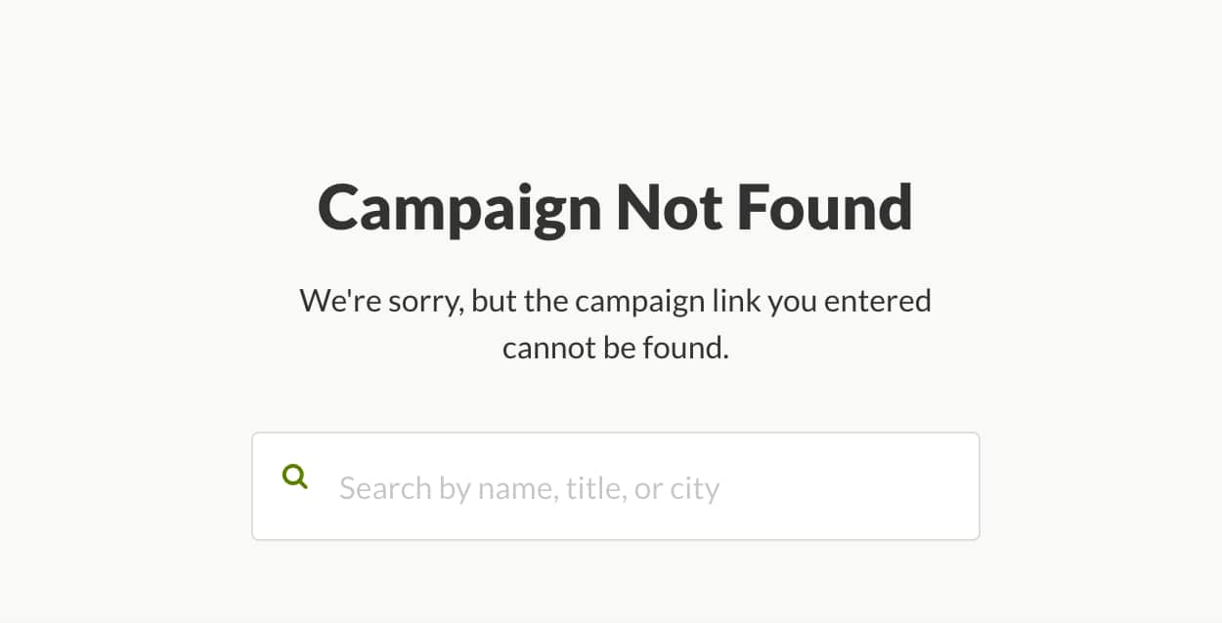Click the word "entered" in the message
Viewport: 1222px width, 623px height.
click(x=878, y=301)
